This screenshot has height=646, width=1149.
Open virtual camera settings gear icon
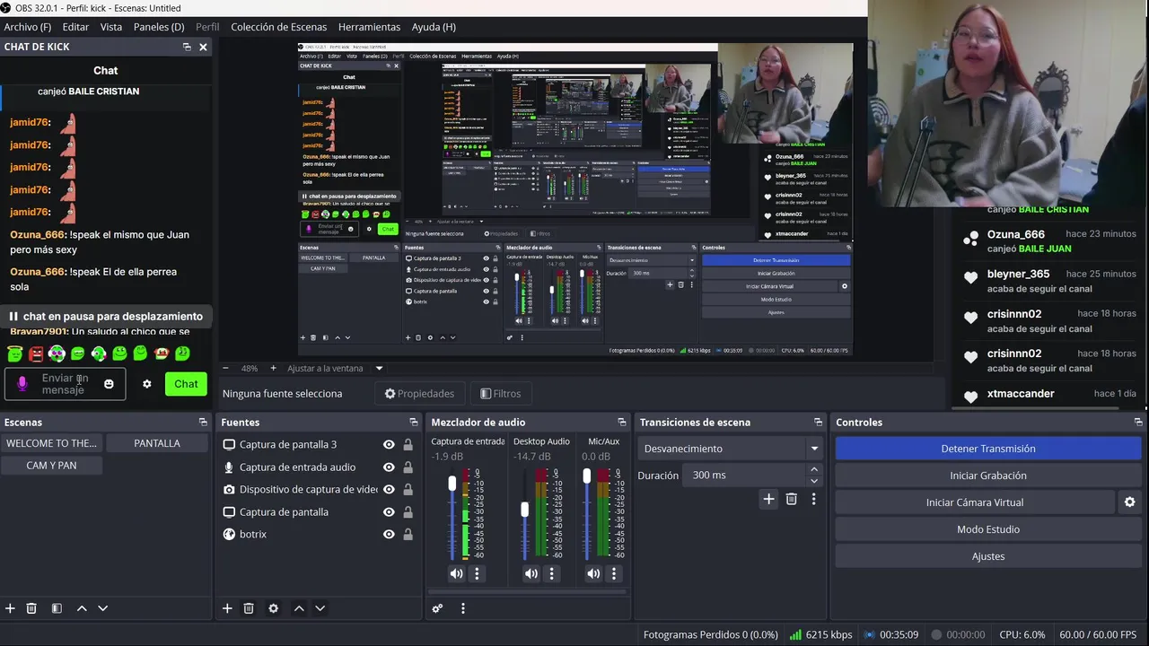click(x=1130, y=502)
